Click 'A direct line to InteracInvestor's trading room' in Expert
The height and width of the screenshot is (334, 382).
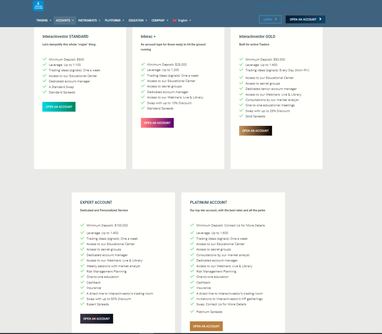coord(120,293)
